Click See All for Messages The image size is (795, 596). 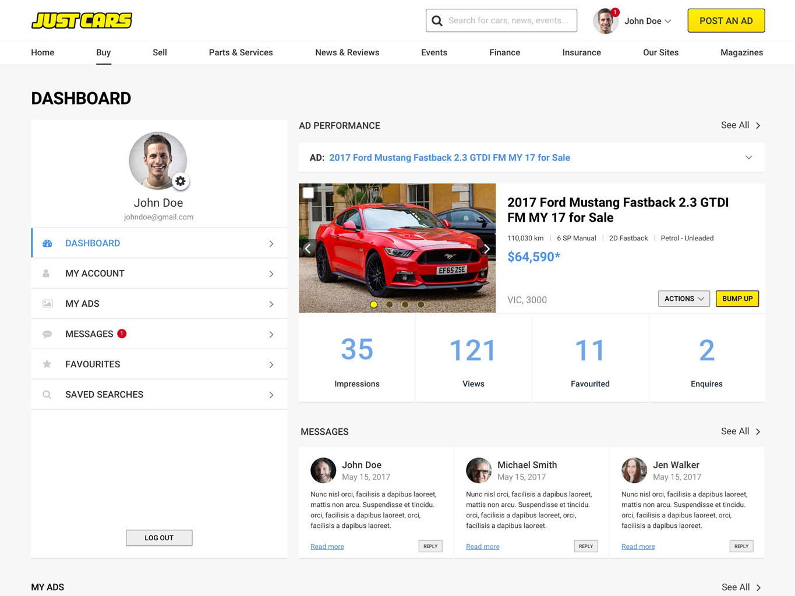tap(741, 431)
